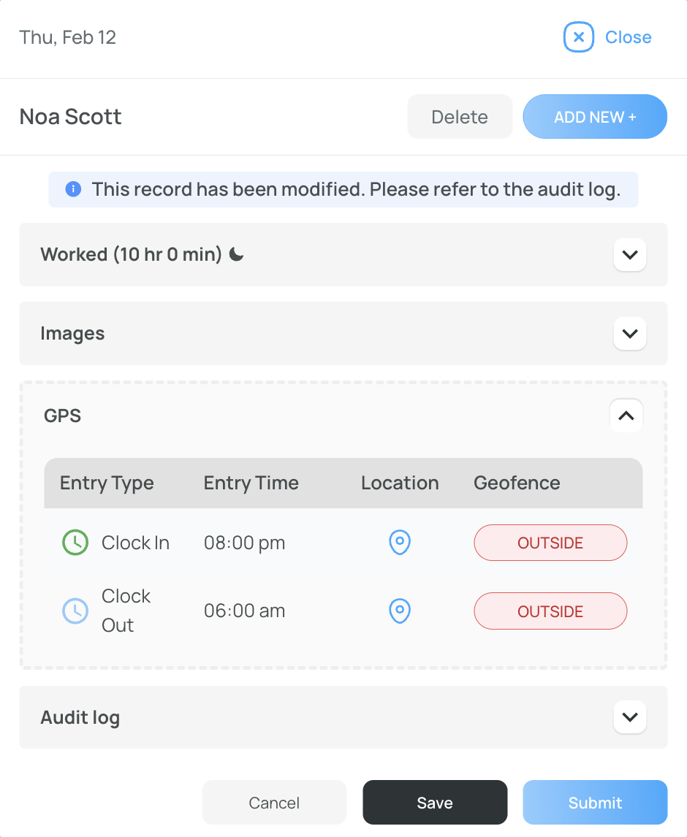The image size is (687, 837).
Task: Click the Entry Type column header
Action: (x=107, y=483)
